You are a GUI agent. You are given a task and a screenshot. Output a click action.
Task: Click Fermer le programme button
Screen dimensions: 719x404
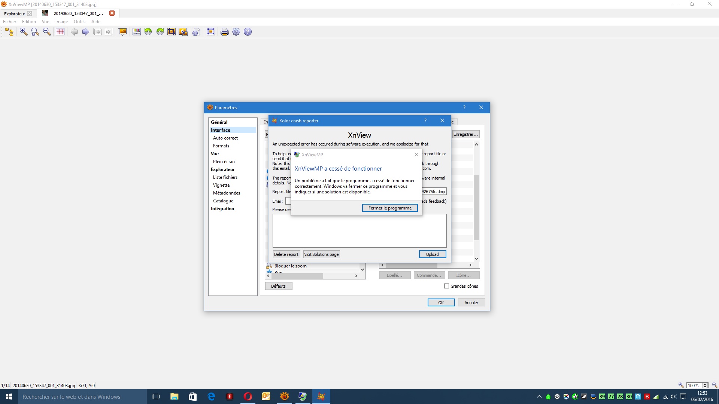click(389, 208)
